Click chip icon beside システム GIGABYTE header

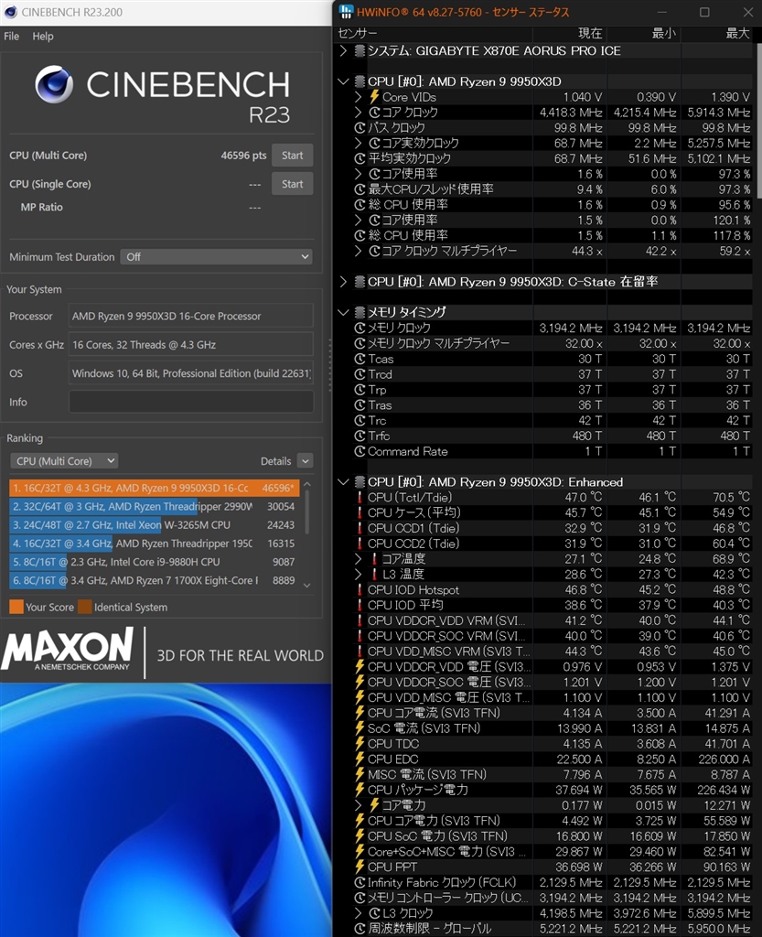360,51
